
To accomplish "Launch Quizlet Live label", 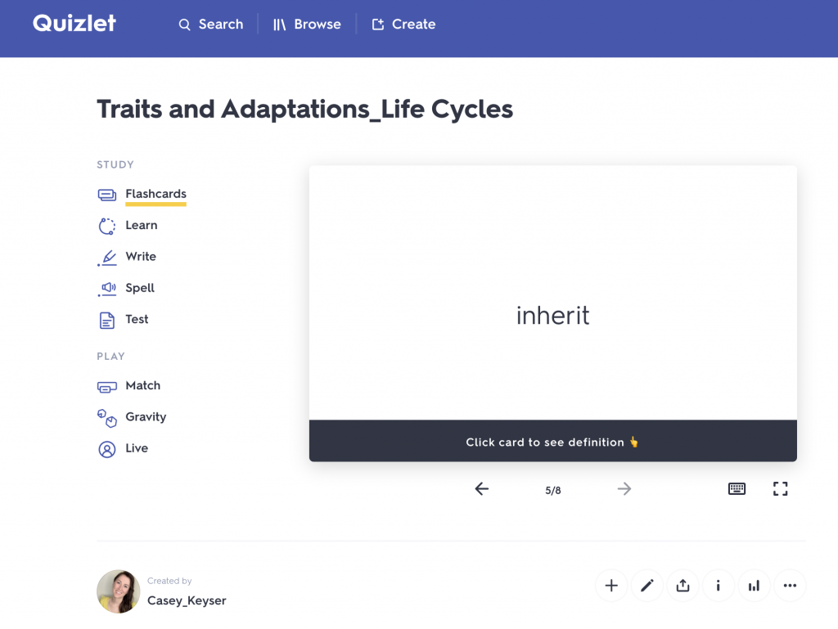I will click(x=137, y=448).
